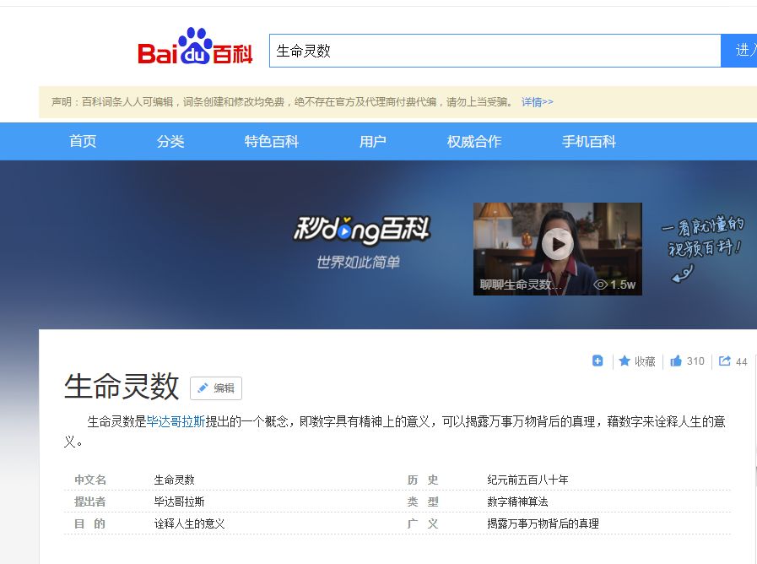This screenshot has width=757, height=564.
Task: Open the 详情>> link in the notice banner
Action: coord(538,100)
